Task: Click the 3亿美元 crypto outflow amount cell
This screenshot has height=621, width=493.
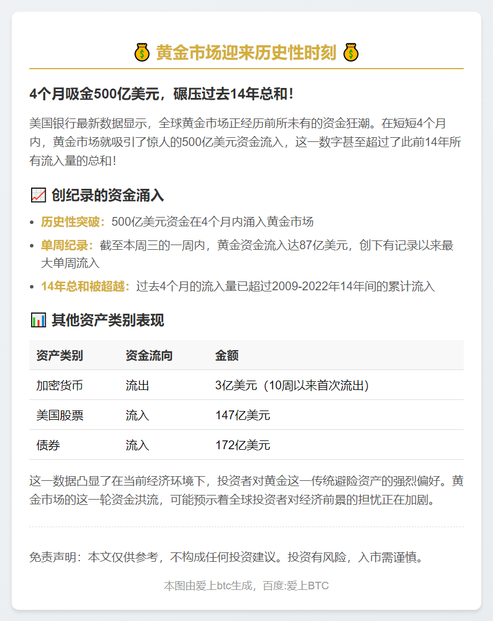Action: (292, 385)
